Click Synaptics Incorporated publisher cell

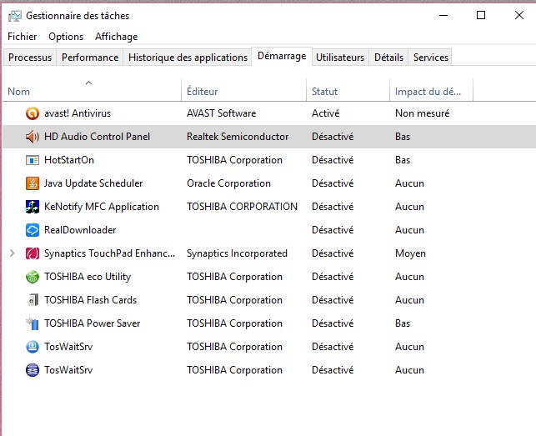pyautogui.click(x=237, y=253)
